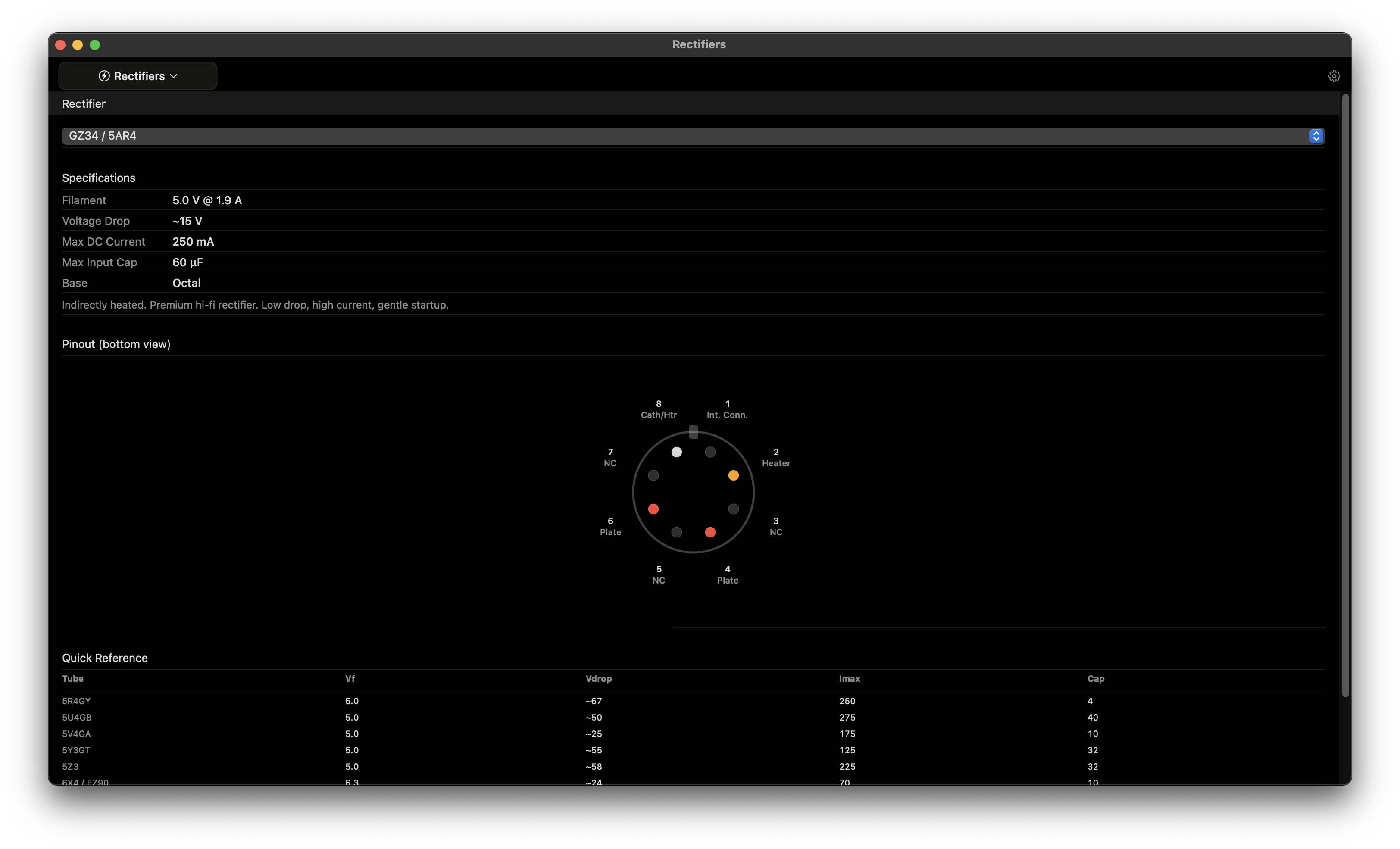Click the Tube column header
The image size is (1400, 849).
[x=73, y=679]
